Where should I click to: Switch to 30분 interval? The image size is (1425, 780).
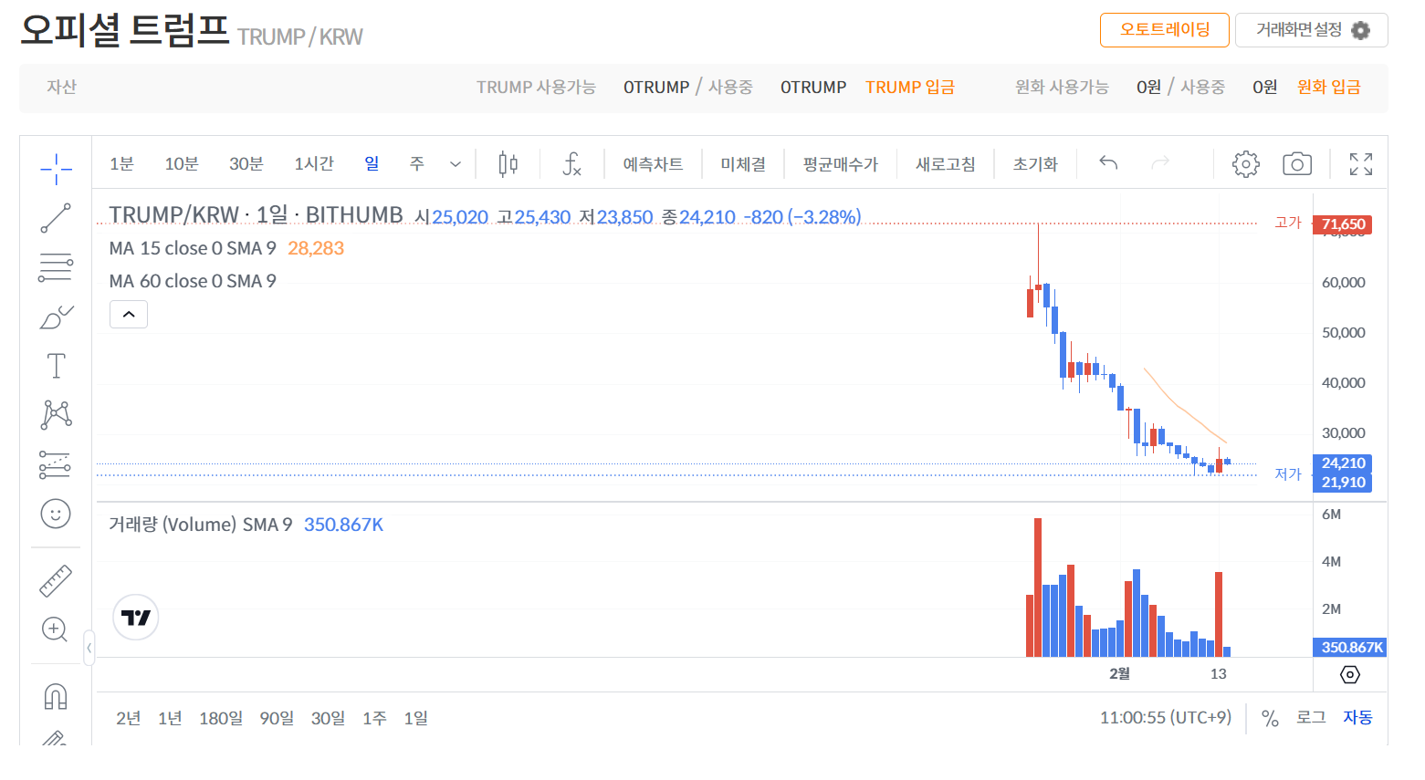[x=246, y=164]
